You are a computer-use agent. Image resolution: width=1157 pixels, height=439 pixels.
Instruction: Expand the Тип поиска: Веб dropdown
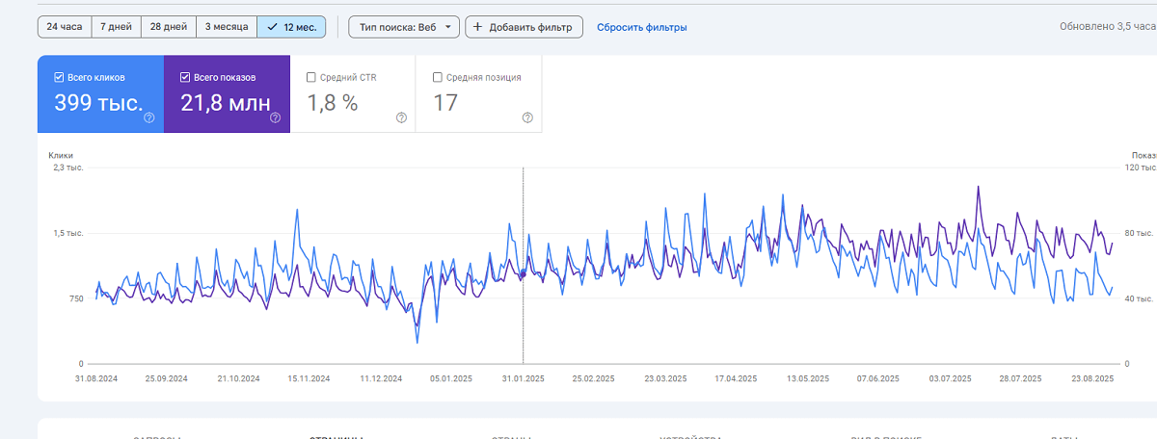pyautogui.click(x=403, y=27)
